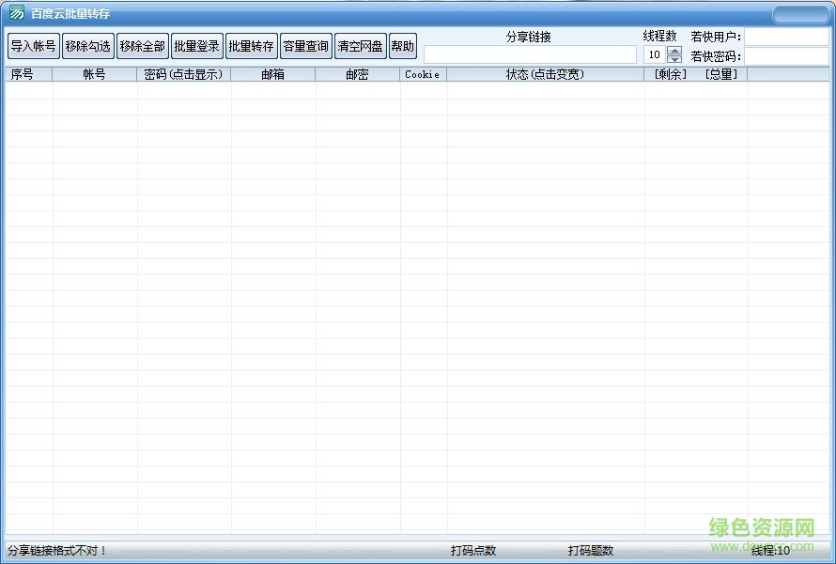Focus the 若快密码 text field
This screenshot has height=564, width=836.
(786, 56)
